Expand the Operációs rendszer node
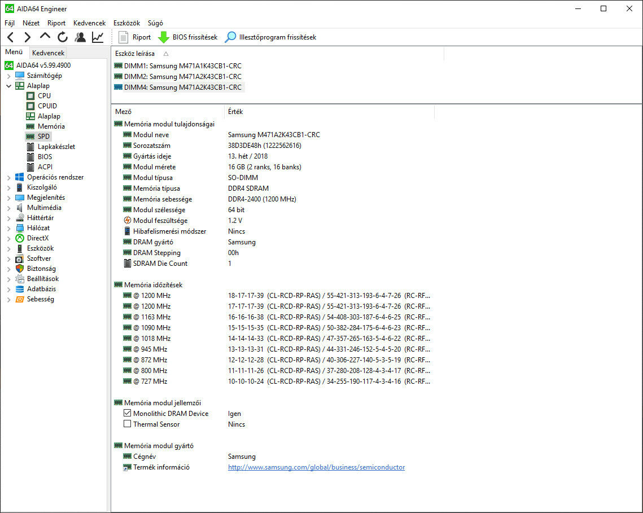The image size is (643, 513). (8, 178)
